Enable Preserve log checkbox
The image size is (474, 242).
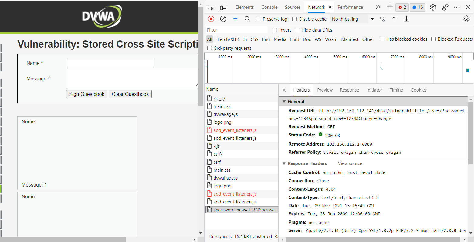(258, 19)
